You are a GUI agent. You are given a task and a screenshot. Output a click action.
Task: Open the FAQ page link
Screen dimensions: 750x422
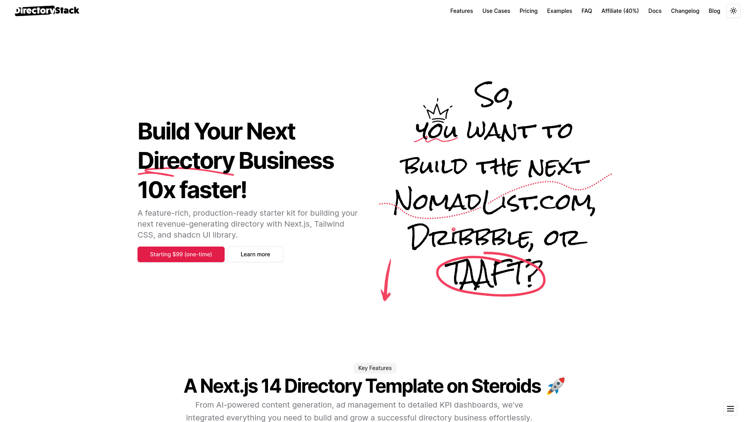587,11
